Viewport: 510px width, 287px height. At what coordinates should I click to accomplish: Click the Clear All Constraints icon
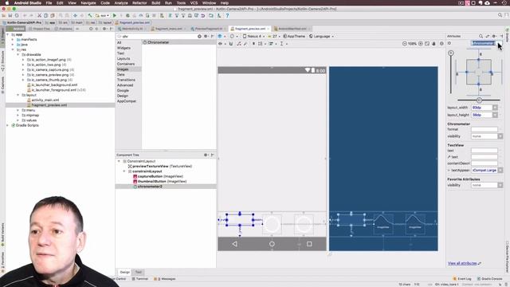tap(239, 44)
